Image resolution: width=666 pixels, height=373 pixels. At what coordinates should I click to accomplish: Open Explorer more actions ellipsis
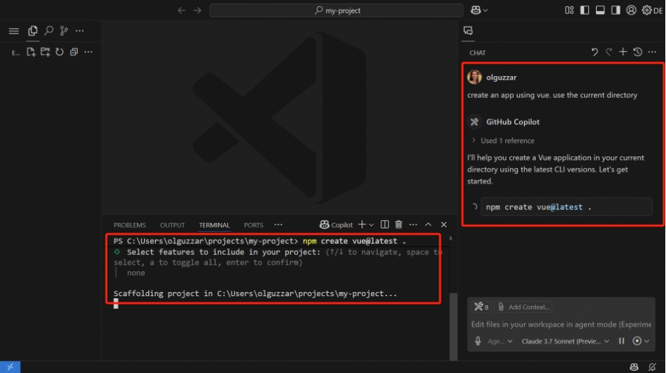[x=88, y=52]
